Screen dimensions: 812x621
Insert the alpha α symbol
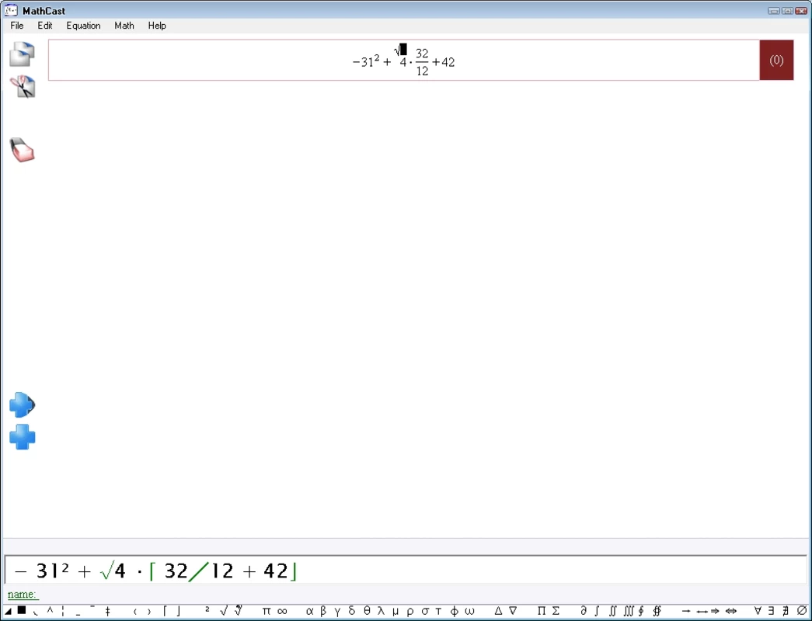[310, 611]
